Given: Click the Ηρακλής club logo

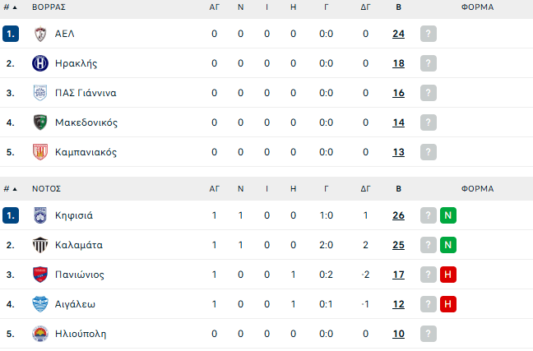Looking at the screenshot, I should 40,63.
